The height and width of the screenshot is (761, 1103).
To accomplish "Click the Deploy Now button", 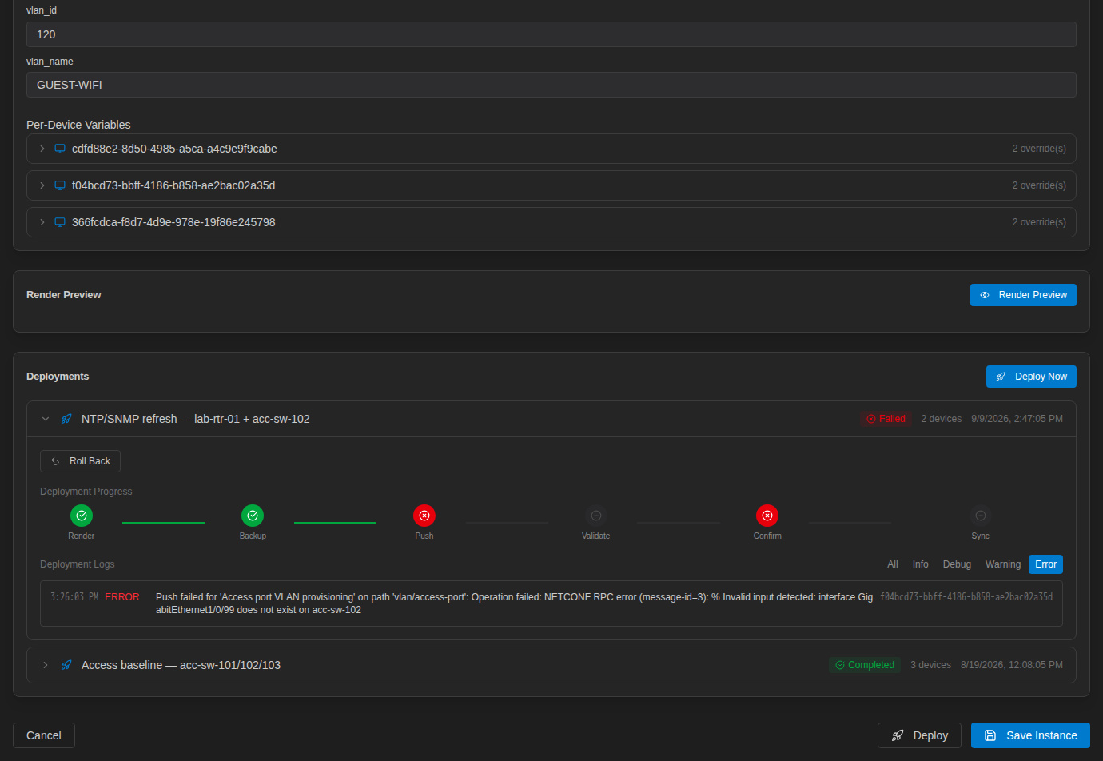I will [1031, 377].
